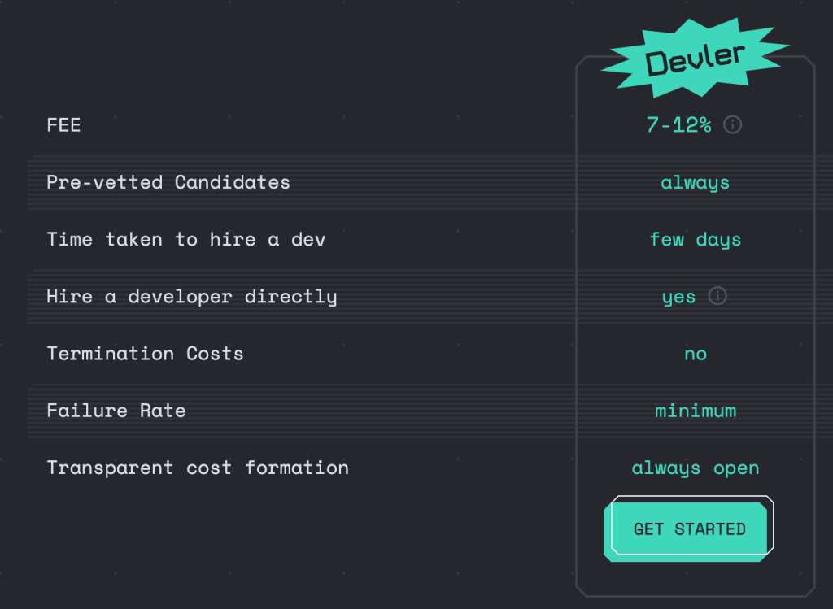Open info icon next to 7-12% fee
Image resolution: width=833 pixels, height=609 pixels.
[733, 124]
